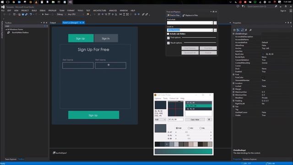293x165 pixels.
Task: Click the Find All button
Action: pyautogui.click(x=208, y=53)
